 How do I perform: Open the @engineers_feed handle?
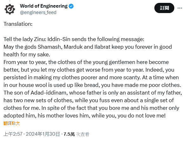click(x=38, y=12)
